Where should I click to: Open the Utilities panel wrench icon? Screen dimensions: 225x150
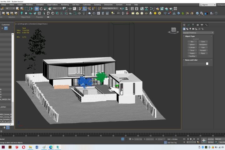click(206, 25)
